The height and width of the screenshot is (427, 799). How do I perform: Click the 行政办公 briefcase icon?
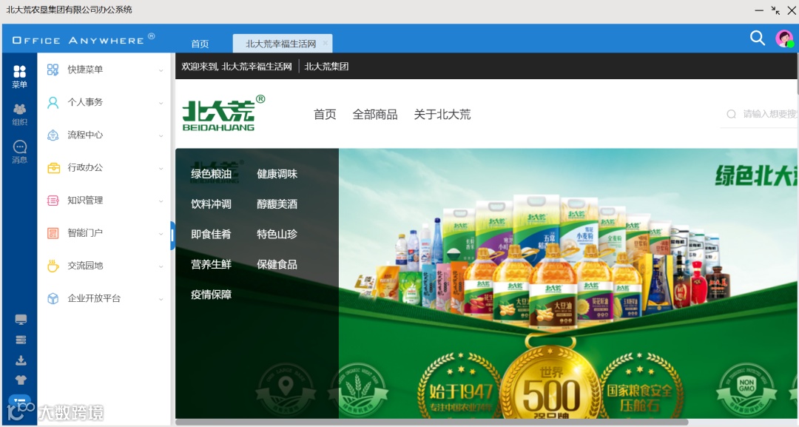[53, 168]
